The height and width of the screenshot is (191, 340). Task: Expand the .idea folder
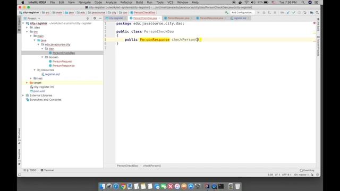click(x=27, y=28)
